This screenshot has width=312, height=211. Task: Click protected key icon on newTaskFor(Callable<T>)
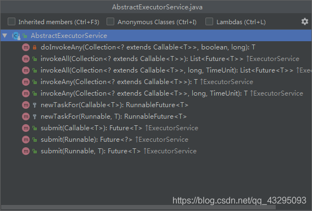[35, 105]
